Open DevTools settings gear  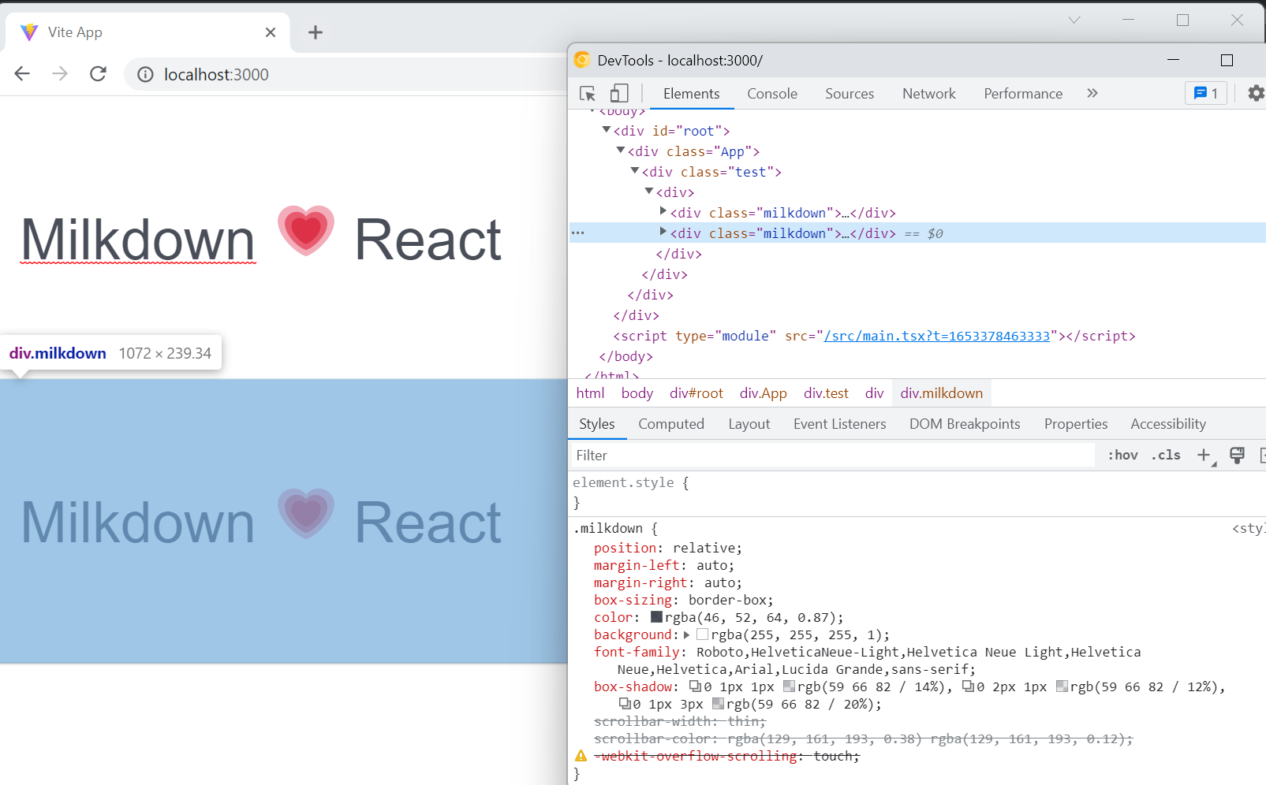[1254, 93]
